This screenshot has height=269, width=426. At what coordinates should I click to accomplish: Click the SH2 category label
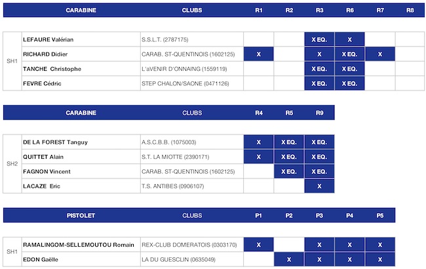tap(12, 164)
